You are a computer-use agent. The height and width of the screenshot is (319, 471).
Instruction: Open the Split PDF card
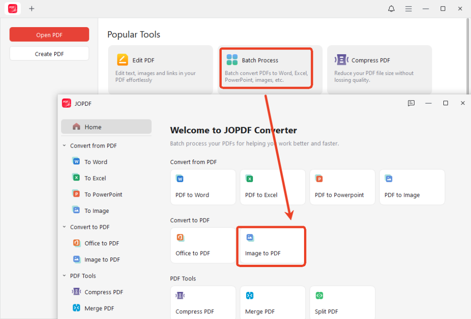pyautogui.click(x=342, y=302)
